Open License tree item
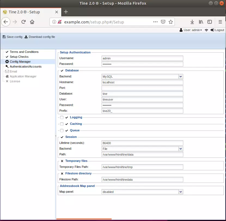 [x=15, y=81]
